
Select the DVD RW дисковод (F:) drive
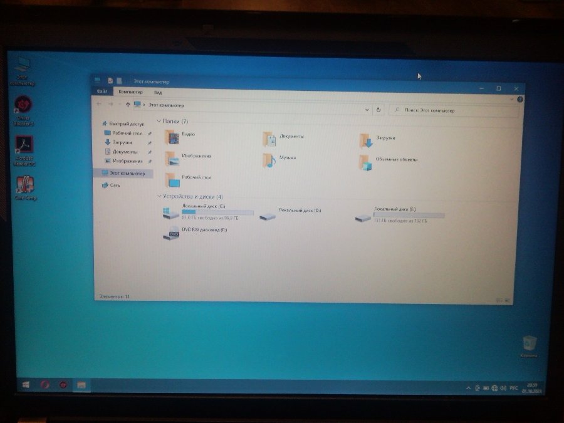click(x=171, y=232)
